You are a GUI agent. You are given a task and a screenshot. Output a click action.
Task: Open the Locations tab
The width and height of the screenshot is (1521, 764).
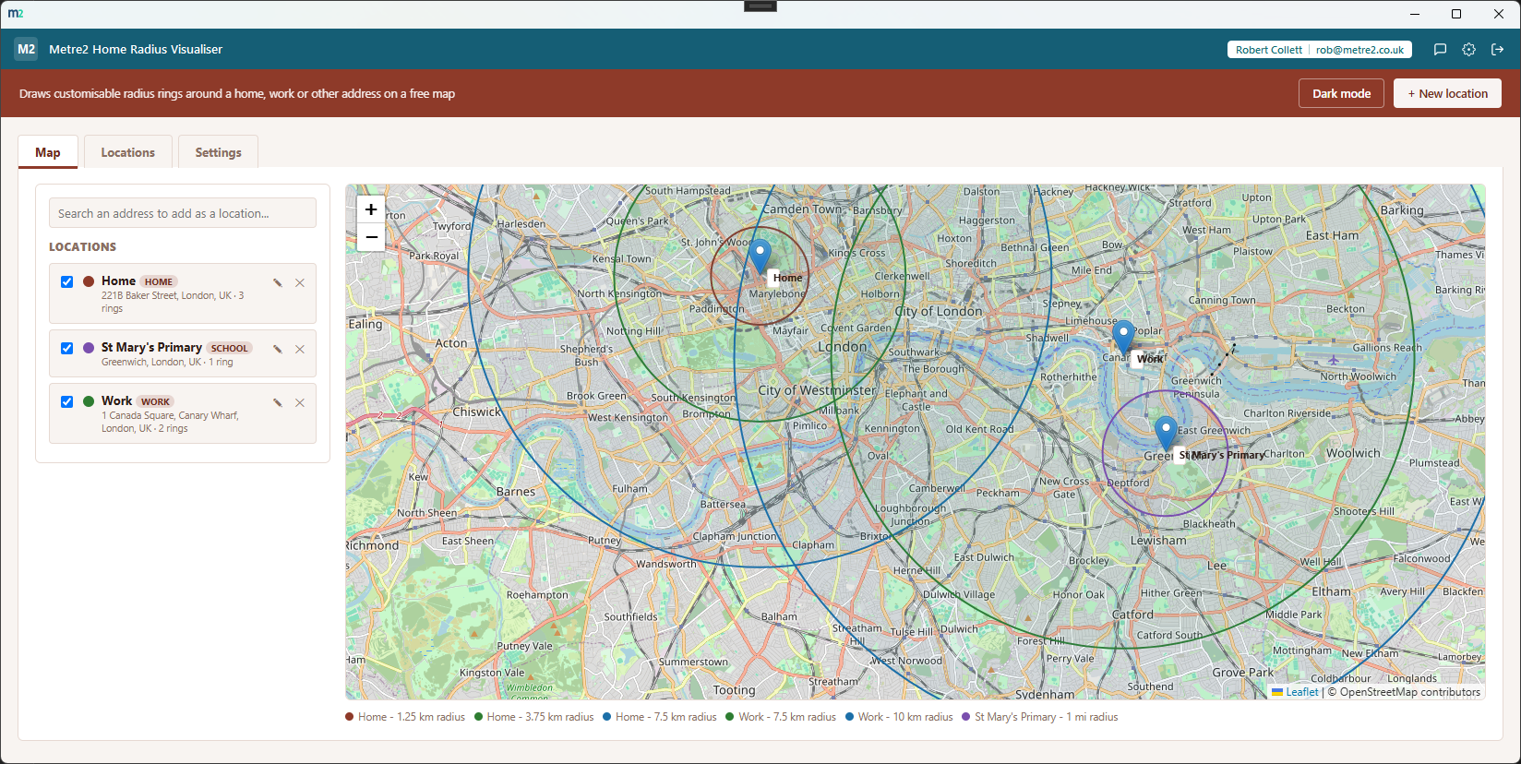click(x=128, y=152)
